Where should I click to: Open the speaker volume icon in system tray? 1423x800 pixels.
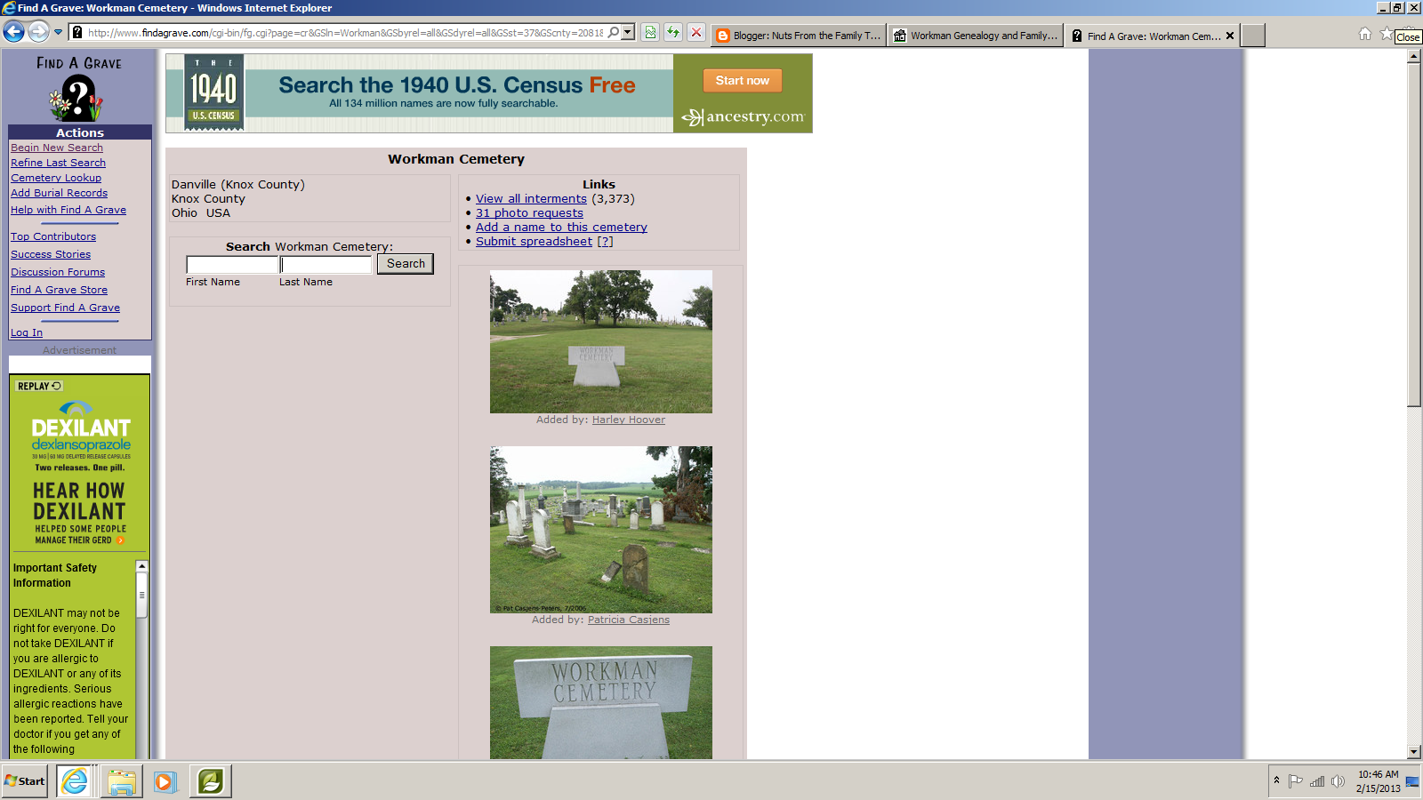click(1339, 782)
